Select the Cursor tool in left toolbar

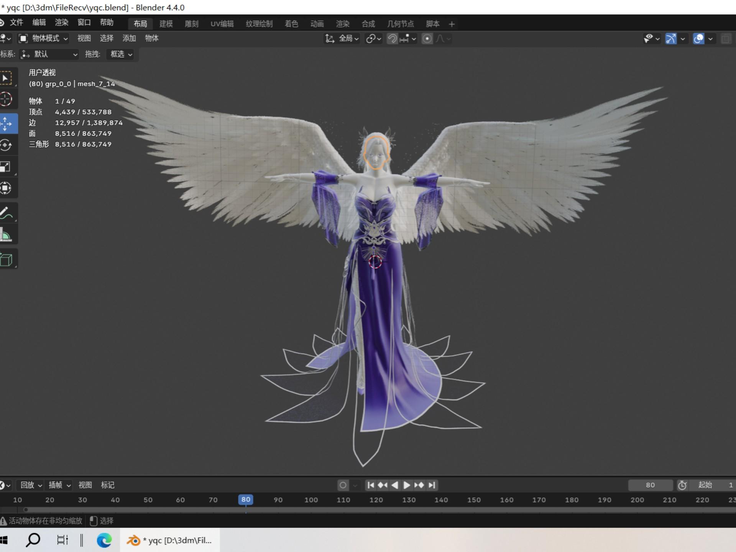(x=6, y=99)
